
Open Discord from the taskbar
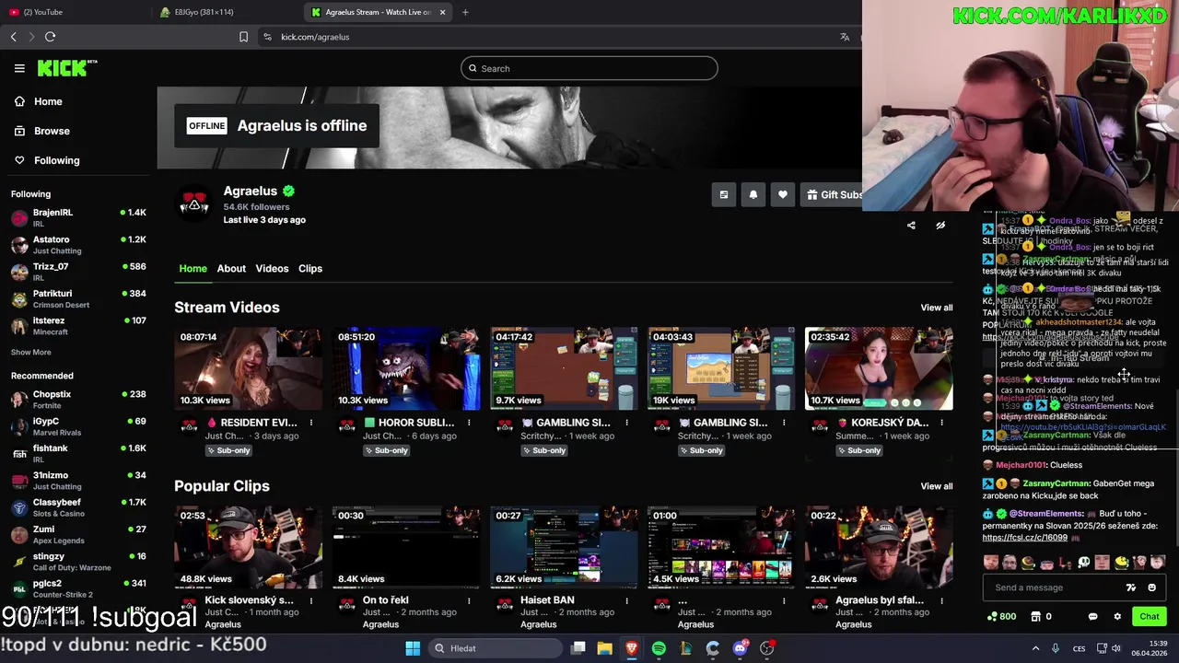point(740,648)
